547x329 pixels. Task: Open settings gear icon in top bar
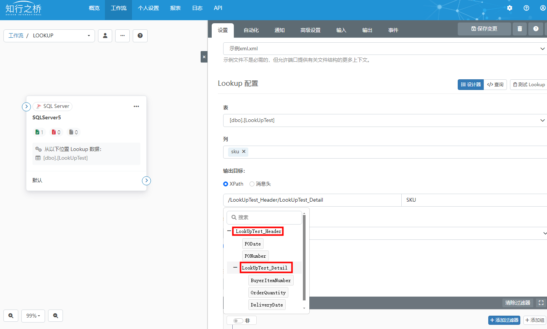510,8
